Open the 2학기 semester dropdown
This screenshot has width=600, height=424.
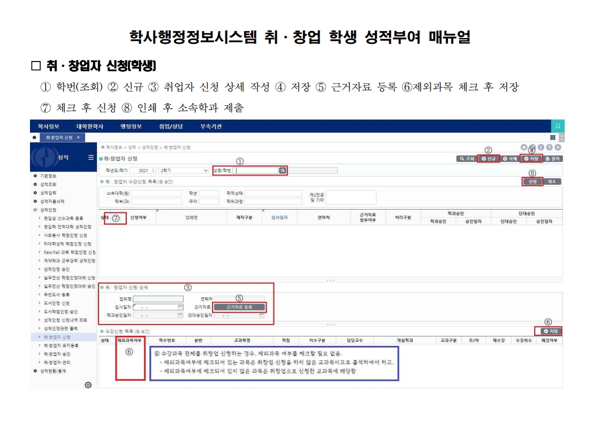pyautogui.click(x=183, y=171)
